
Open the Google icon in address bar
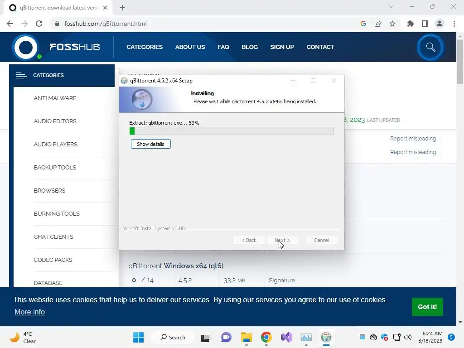pyautogui.click(x=363, y=24)
